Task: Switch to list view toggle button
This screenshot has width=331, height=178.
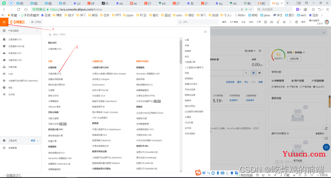Action: tap(253, 73)
